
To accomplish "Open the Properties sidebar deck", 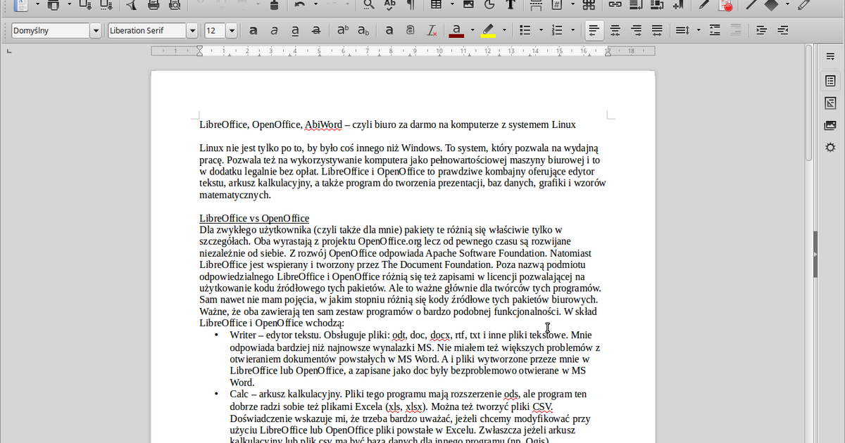I will coord(831,81).
